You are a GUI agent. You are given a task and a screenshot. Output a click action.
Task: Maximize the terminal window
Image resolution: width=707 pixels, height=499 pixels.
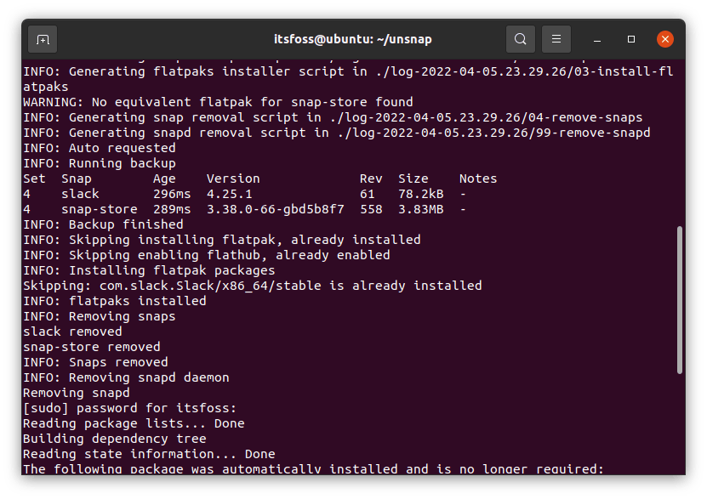click(x=631, y=39)
